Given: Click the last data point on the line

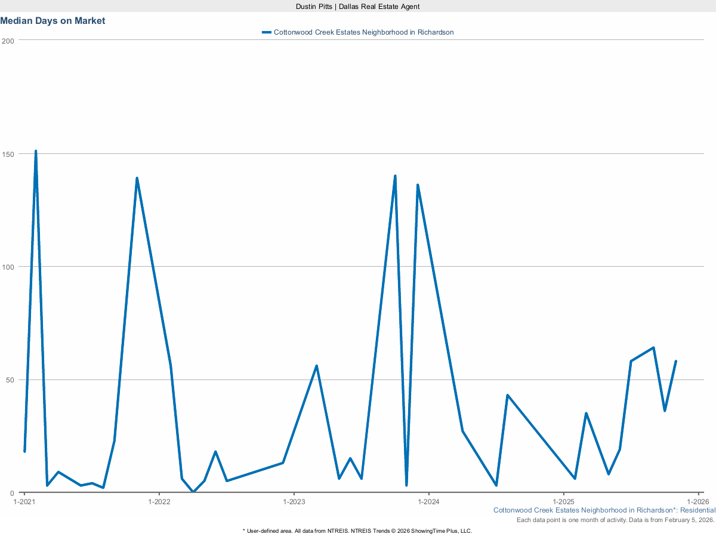Looking at the screenshot, I should click(675, 362).
